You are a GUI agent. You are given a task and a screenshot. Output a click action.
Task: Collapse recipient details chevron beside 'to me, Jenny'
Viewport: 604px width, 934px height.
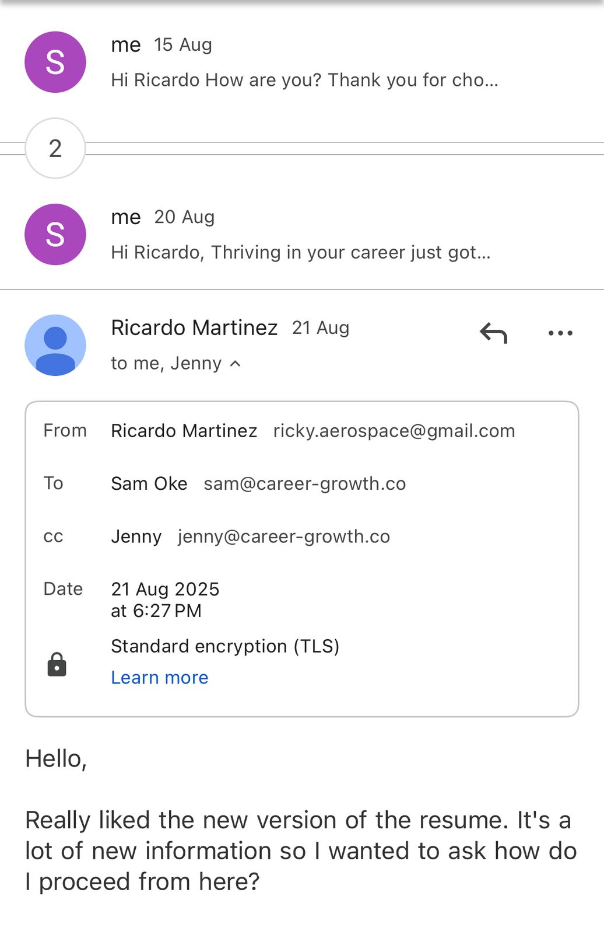tap(236, 364)
